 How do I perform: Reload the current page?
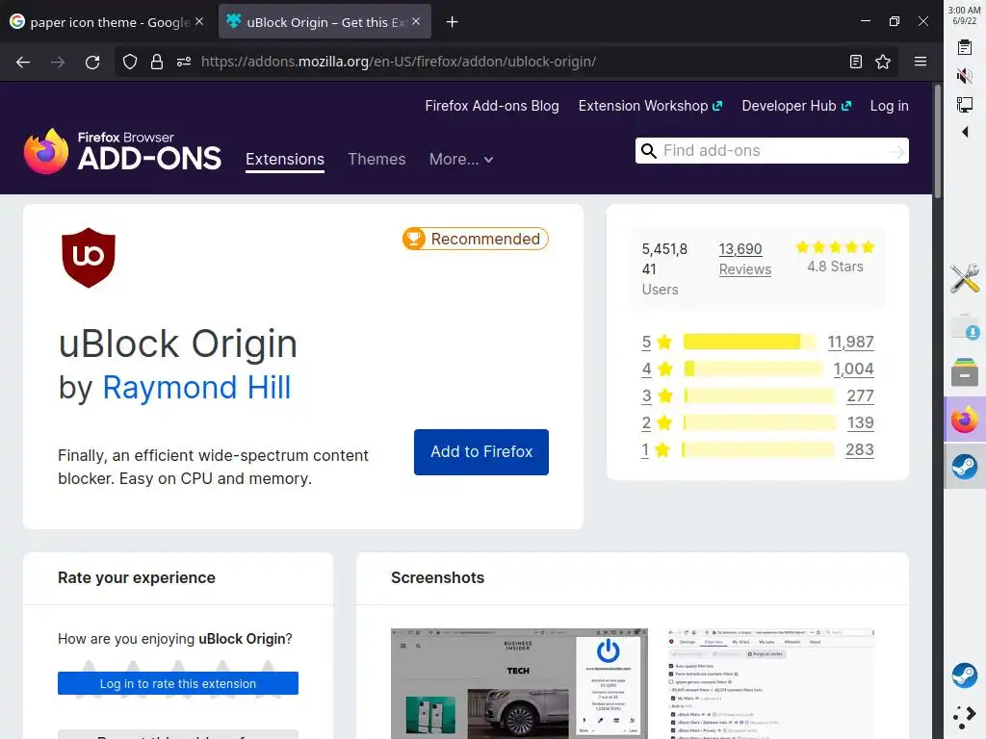coord(92,62)
